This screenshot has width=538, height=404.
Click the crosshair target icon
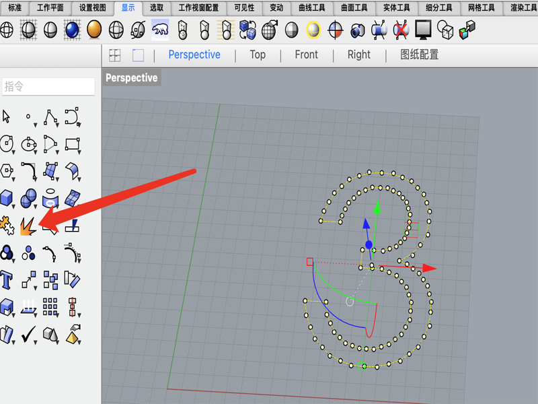coord(335,30)
